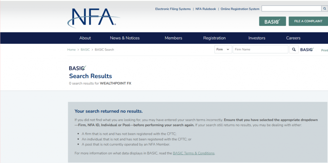
Task: Click the BASIC logo above Search Results
Action: coord(78,68)
